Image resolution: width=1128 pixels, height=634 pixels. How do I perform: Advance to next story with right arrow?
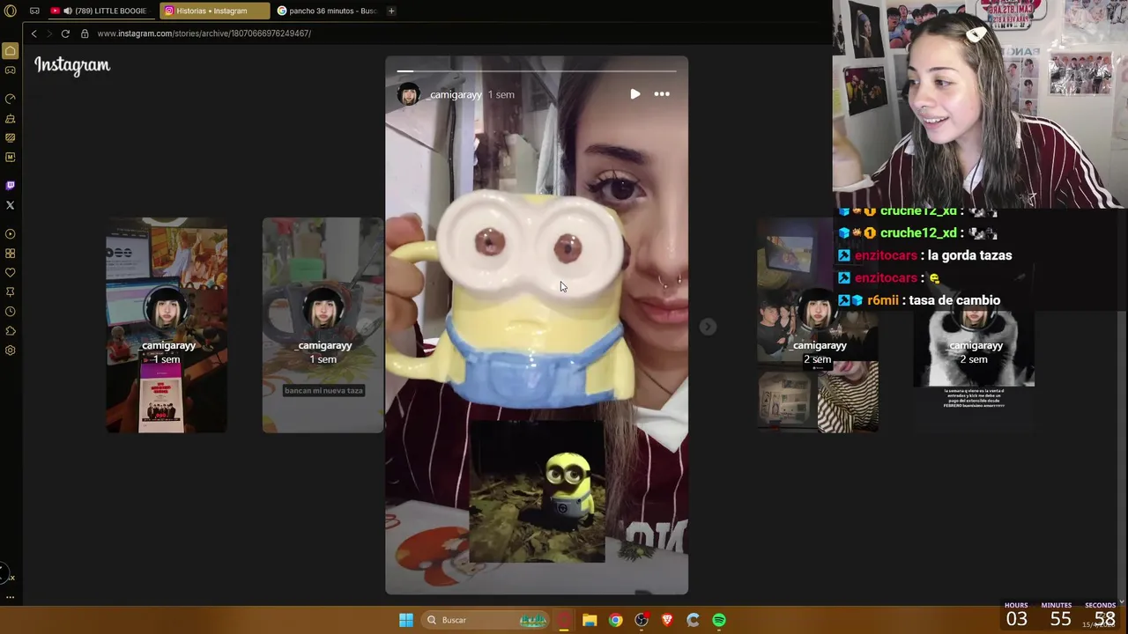click(708, 327)
